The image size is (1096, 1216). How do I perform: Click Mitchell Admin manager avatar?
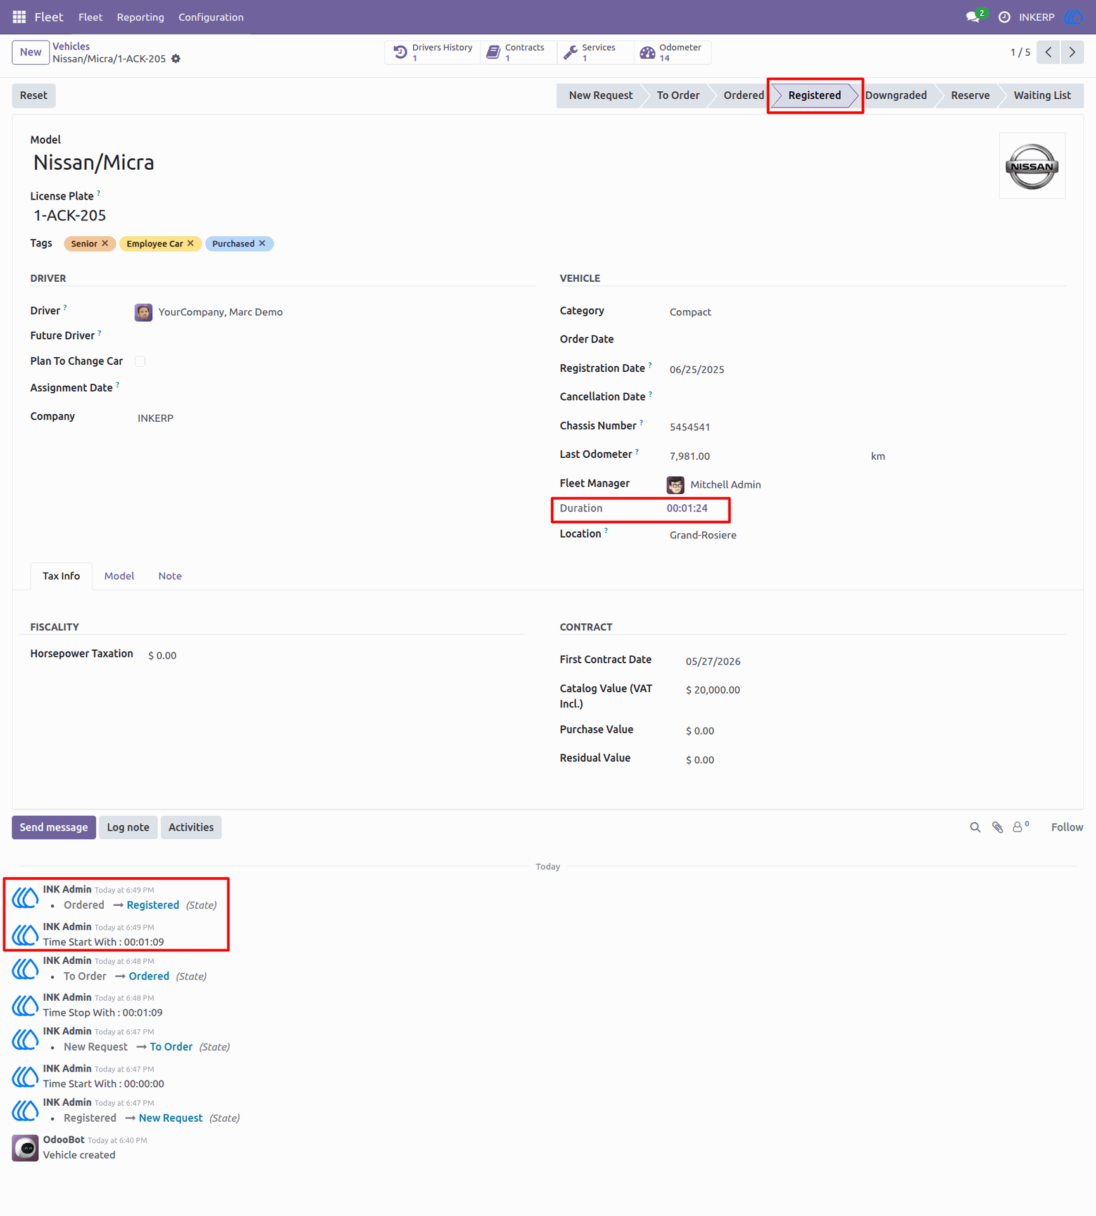[676, 484]
